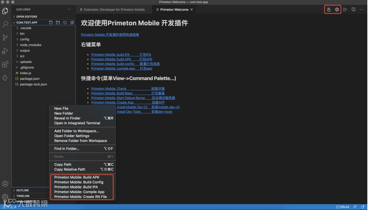Open the bottom custom activity bar icon
The image size is (368, 210).
[x=5, y=78]
